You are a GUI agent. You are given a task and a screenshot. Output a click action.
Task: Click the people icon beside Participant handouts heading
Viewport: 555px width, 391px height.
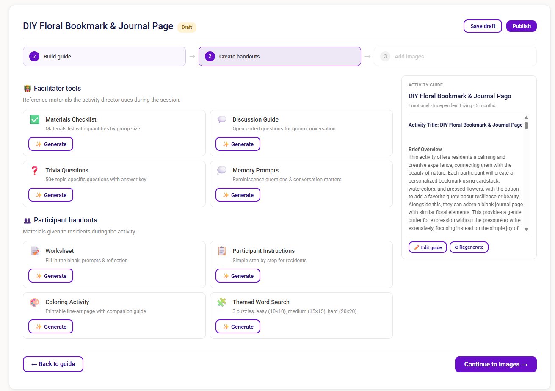[27, 220]
